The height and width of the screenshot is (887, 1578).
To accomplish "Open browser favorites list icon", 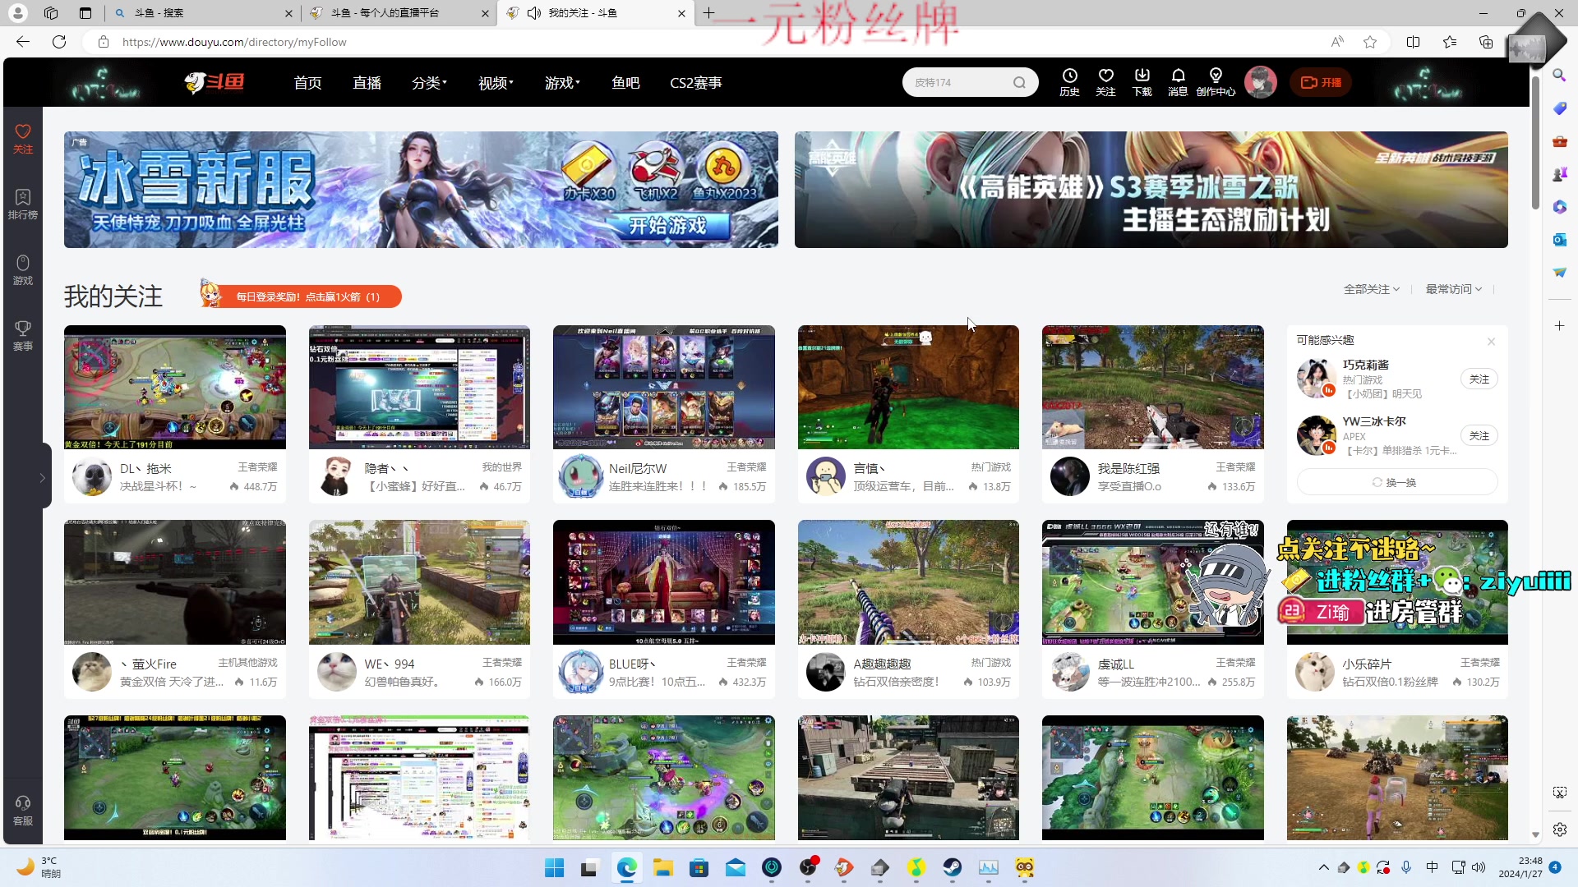I will tap(1450, 42).
